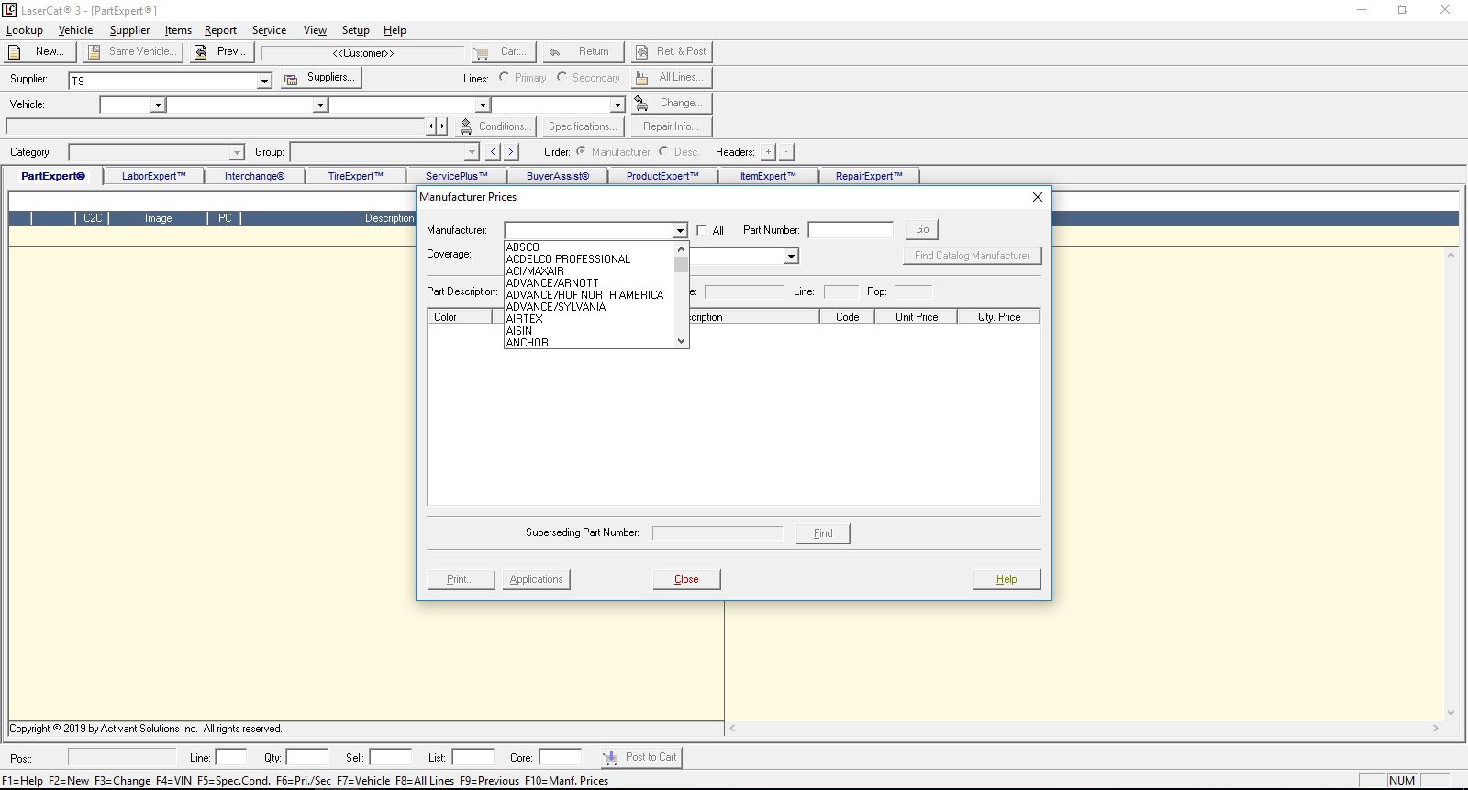Switch to the Interchange tab
Screen dimensions: 1468x790
(x=254, y=176)
